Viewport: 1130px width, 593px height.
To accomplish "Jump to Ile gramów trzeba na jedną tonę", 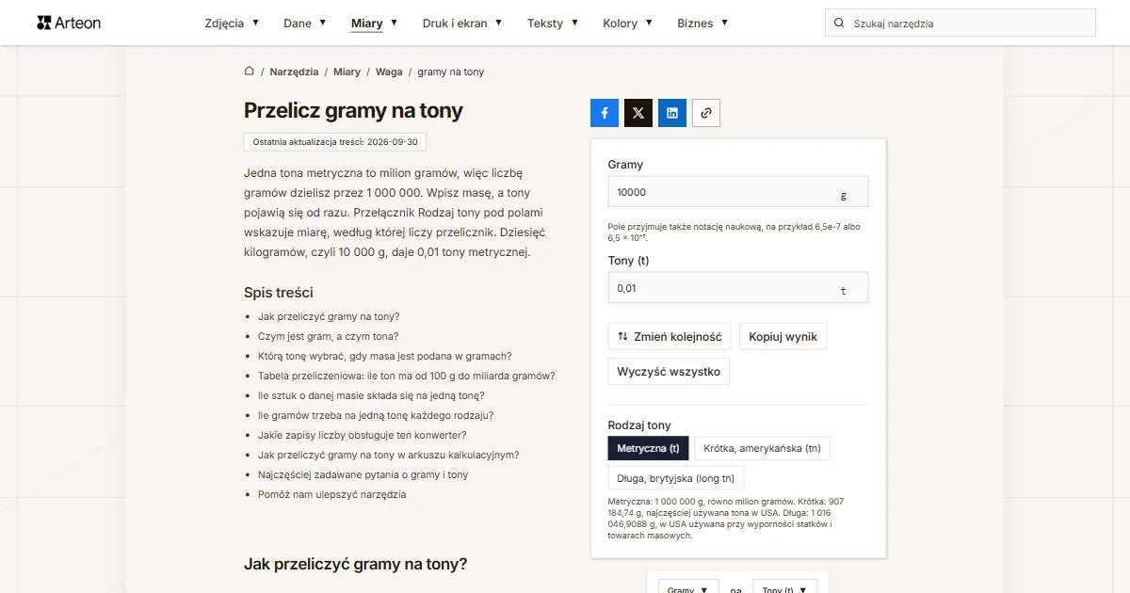I will (376, 415).
